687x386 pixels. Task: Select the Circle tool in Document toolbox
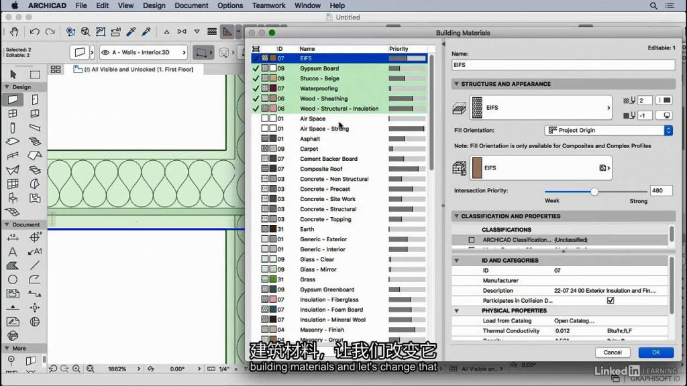[13, 279]
